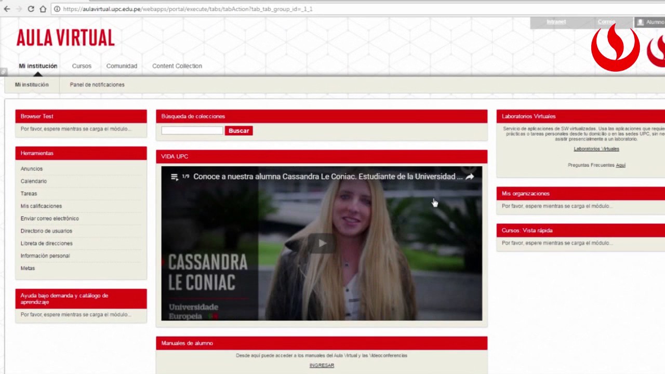The height and width of the screenshot is (374, 665).
Task: Click the Laboratorios Virtuales link
Action: point(596,149)
